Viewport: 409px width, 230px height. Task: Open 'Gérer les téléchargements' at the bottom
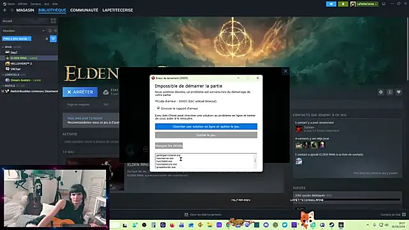[x=203, y=215]
